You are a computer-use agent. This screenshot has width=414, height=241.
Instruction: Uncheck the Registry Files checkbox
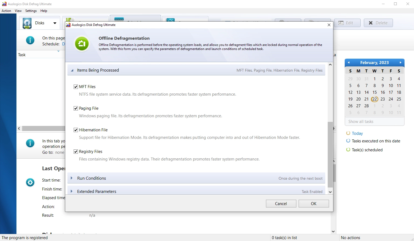pos(76,152)
